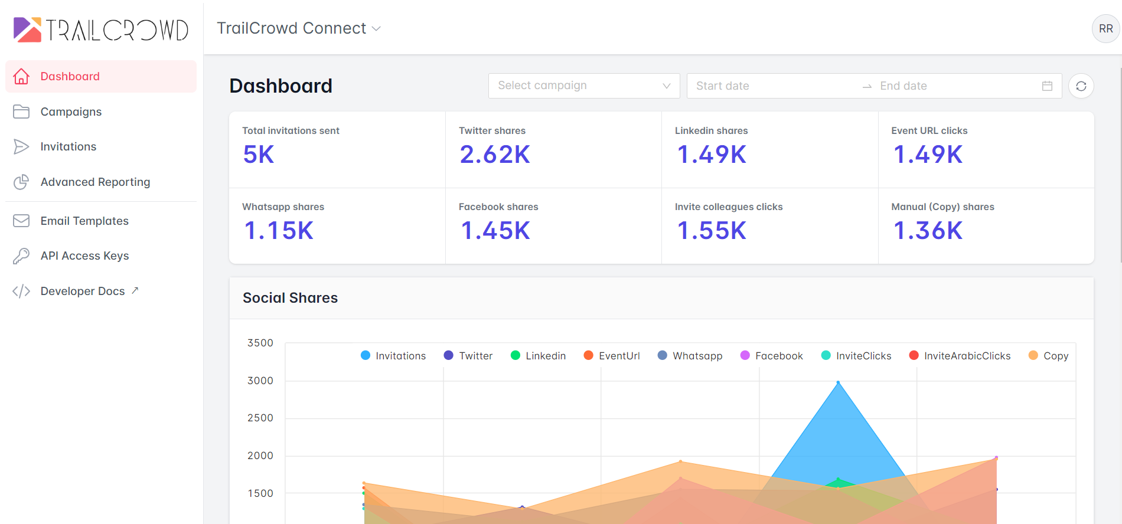Click the external link arrow beside Developer Docs

pos(135,290)
